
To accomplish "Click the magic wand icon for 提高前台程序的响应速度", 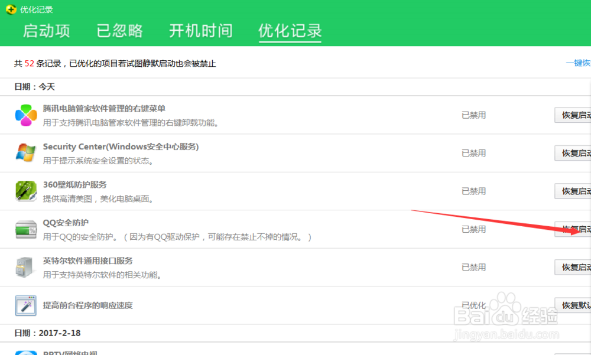I will click(25, 305).
